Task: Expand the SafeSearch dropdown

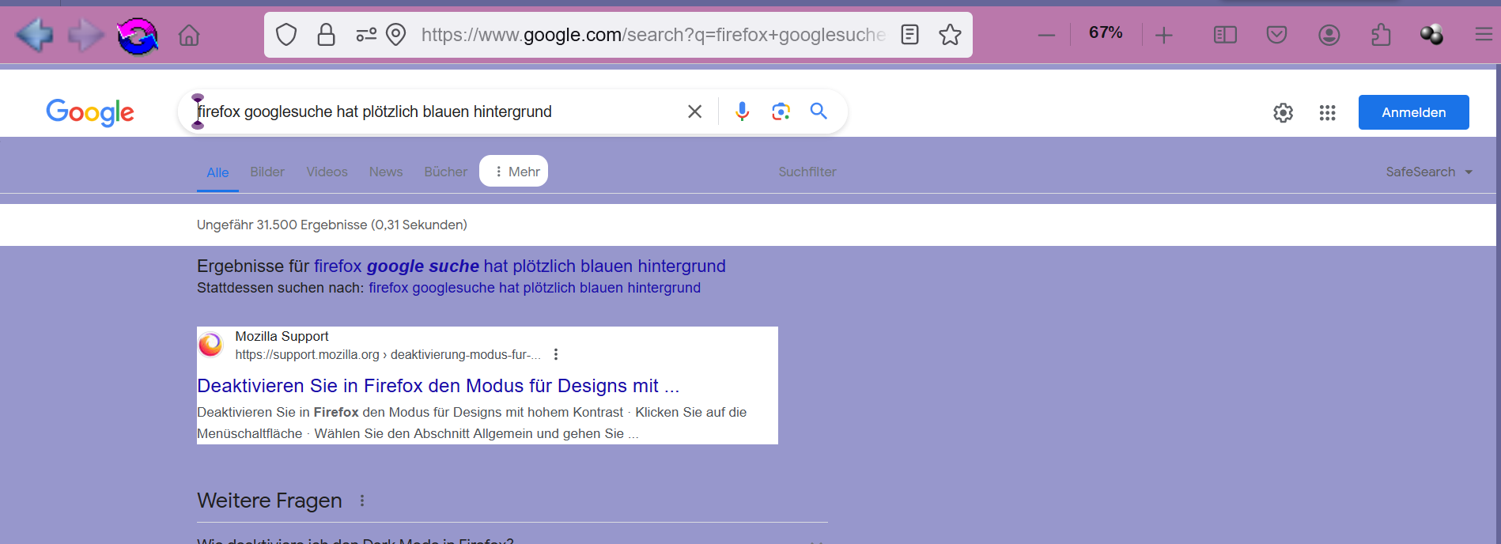Action: (x=1429, y=172)
